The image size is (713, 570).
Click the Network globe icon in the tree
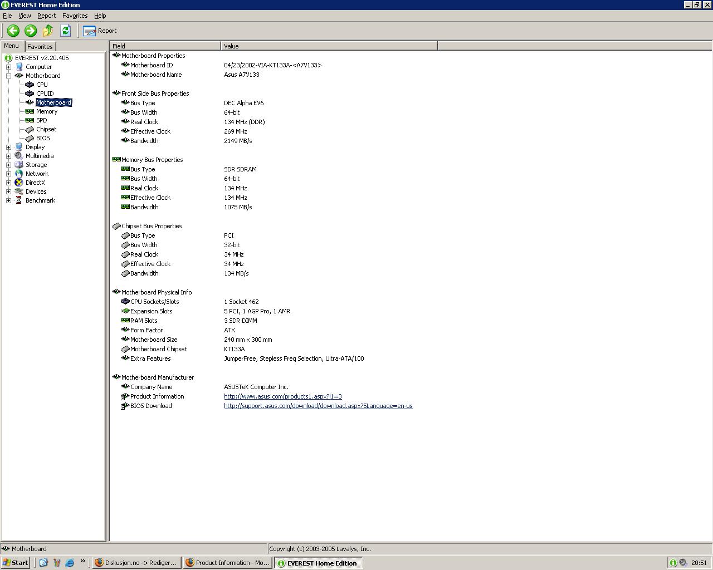[19, 174]
